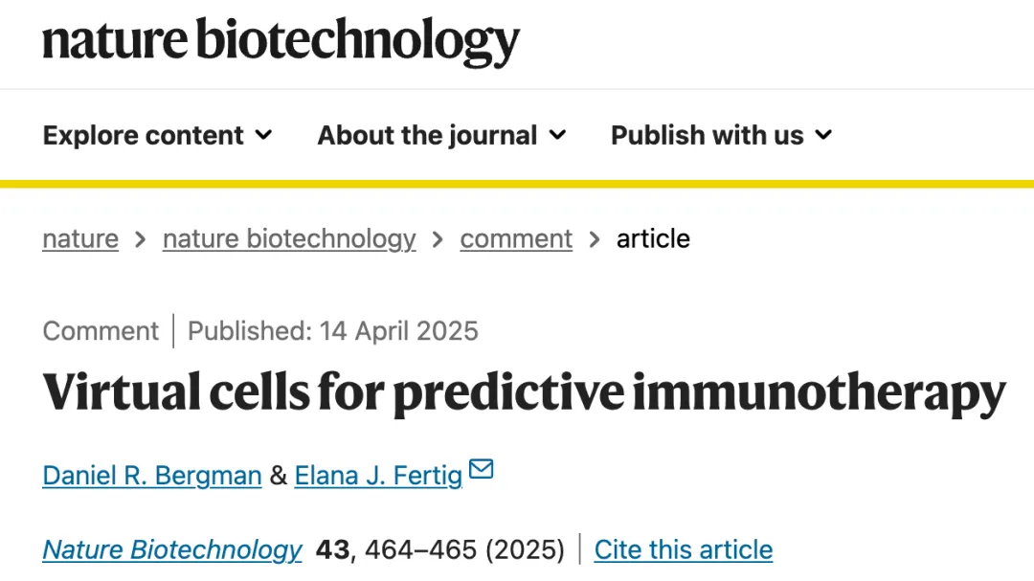Go to nature breadcrumb link
Viewport: 1034px width, 581px height.
(80, 238)
